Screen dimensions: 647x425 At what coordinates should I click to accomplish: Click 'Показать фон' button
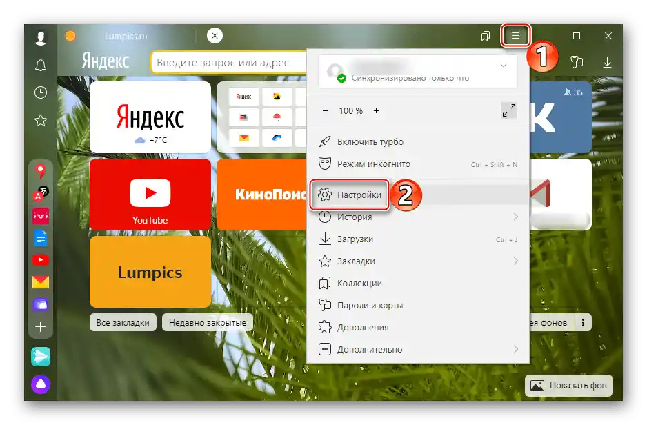(x=568, y=386)
